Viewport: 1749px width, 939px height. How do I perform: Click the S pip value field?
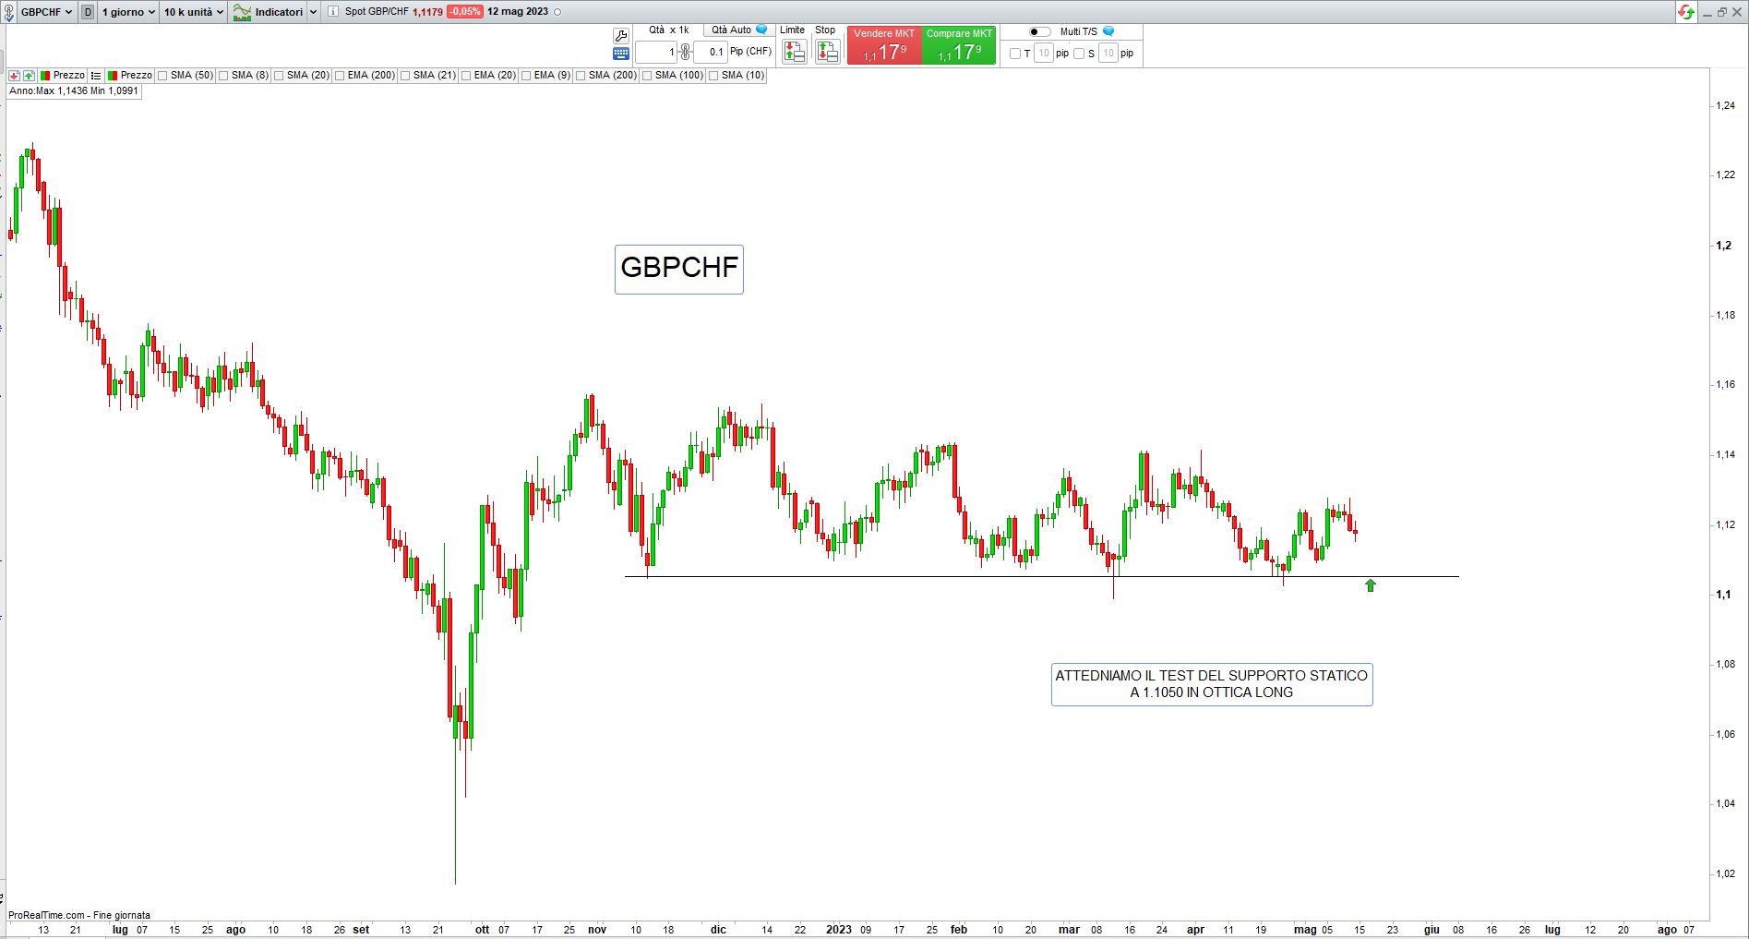[1108, 54]
